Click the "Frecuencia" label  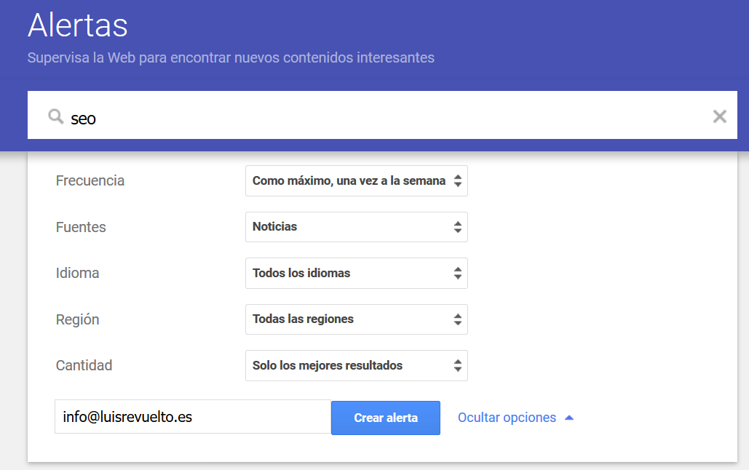coord(90,181)
